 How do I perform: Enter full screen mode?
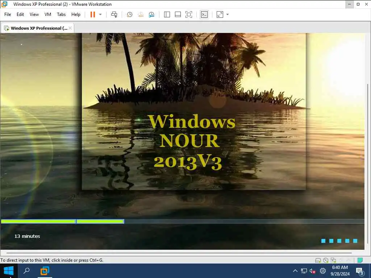[188, 14]
